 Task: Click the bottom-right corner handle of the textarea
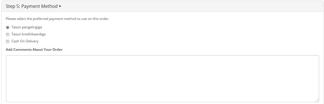click(x=317, y=100)
